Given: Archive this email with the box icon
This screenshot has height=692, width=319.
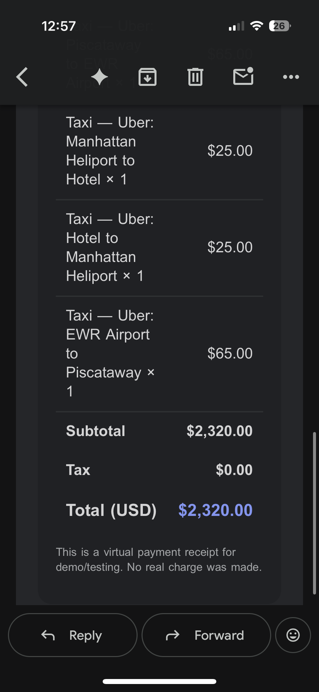Looking at the screenshot, I should (148, 77).
